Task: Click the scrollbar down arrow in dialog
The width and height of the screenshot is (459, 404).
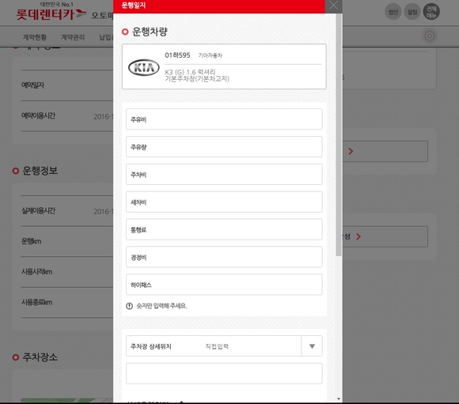Action: [x=339, y=398]
